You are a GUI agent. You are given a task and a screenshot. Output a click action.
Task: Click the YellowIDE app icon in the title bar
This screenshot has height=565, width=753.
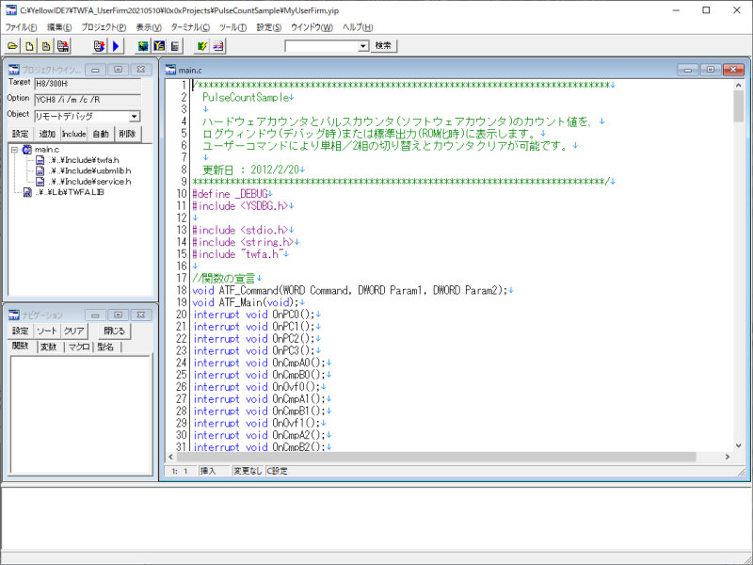pyautogui.click(x=10, y=10)
